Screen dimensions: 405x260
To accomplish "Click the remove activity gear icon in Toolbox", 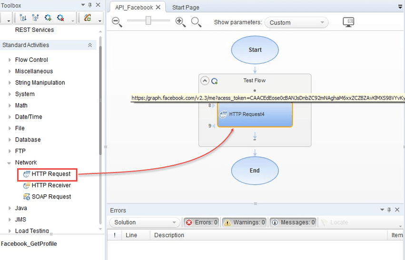I will click(x=60, y=18).
